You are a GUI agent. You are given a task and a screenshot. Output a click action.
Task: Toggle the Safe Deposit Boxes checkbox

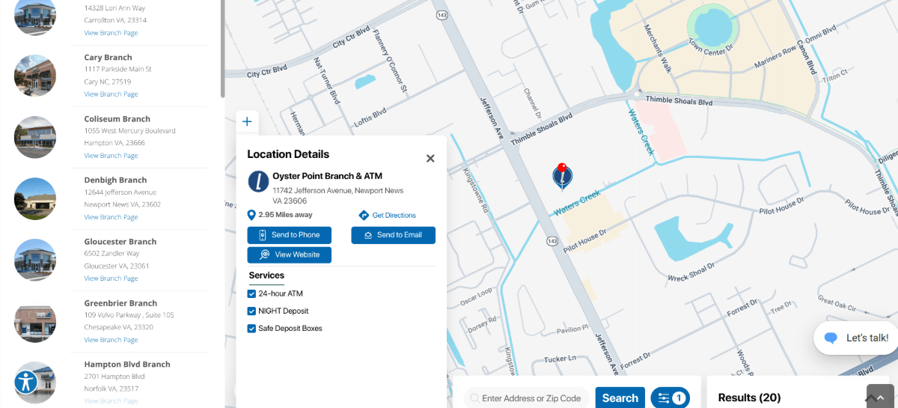point(251,328)
